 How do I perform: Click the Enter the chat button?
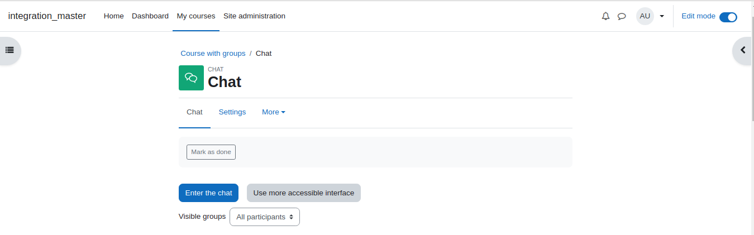coord(209,193)
